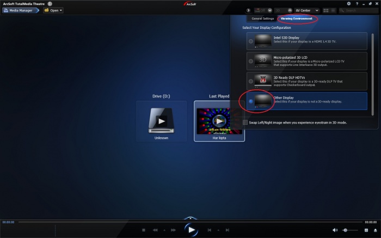Click the 'Micro-polarized 3D LCD' title text
The image size is (381, 238).
coord(290,58)
